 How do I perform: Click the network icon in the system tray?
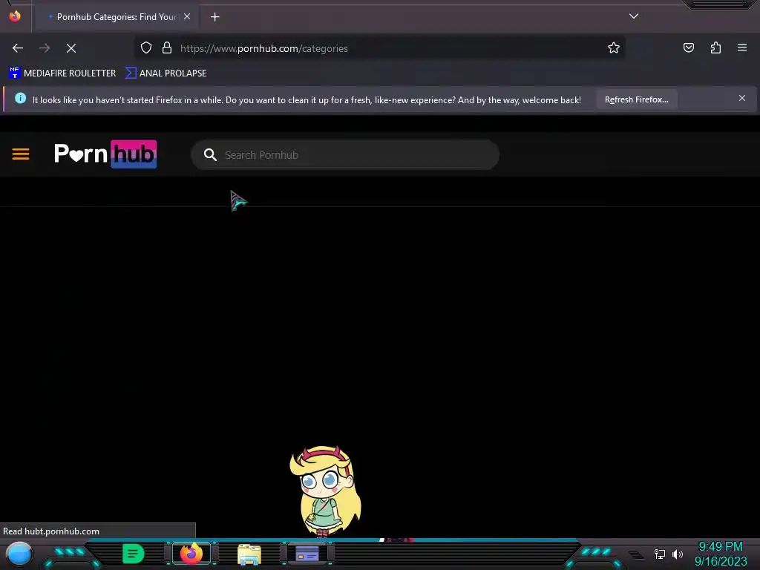pyautogui.click(x=659, y=554)
